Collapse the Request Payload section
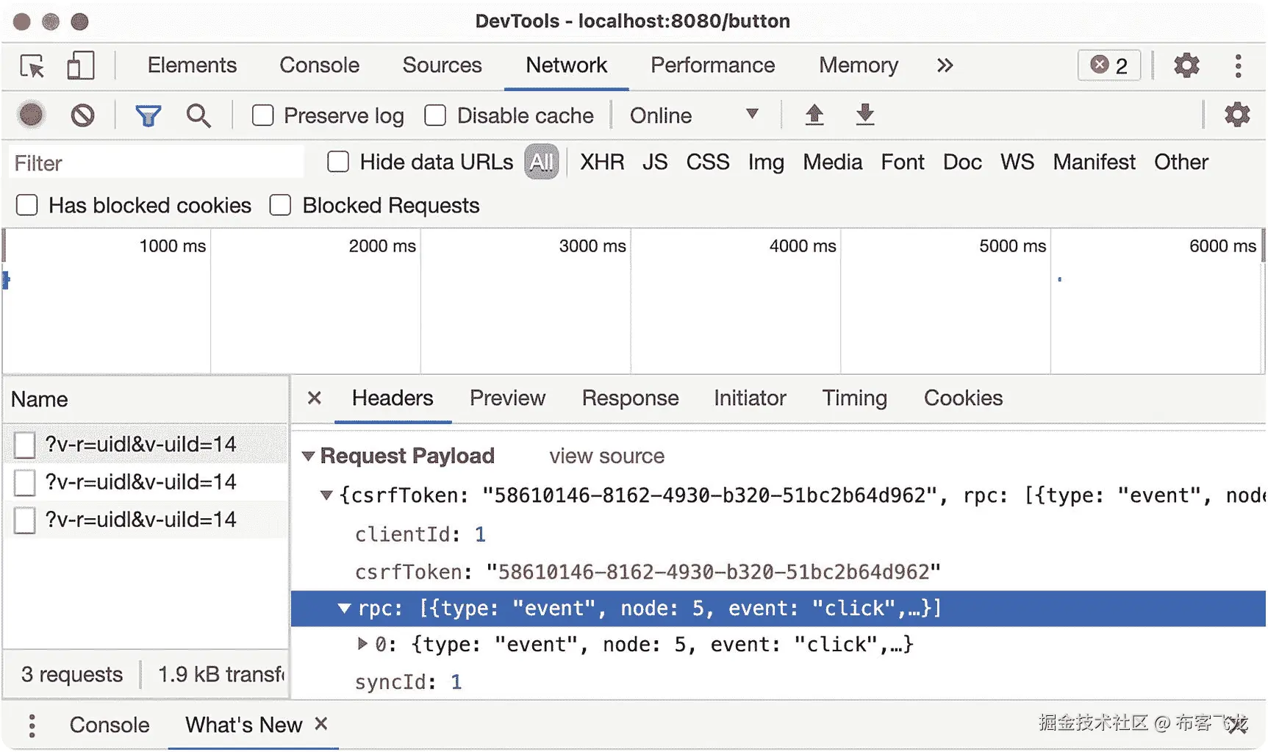Screen dimensions: 1268x752 (309, 456)
